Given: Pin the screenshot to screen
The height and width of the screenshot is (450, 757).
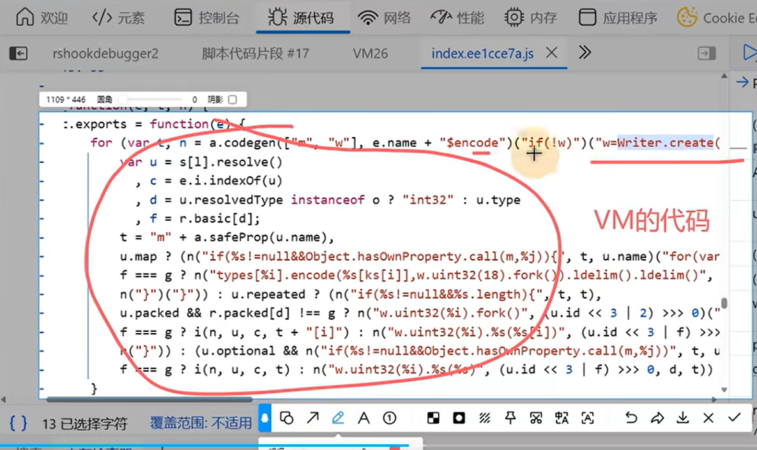Looking at the screenshot, I should [510, 417].
